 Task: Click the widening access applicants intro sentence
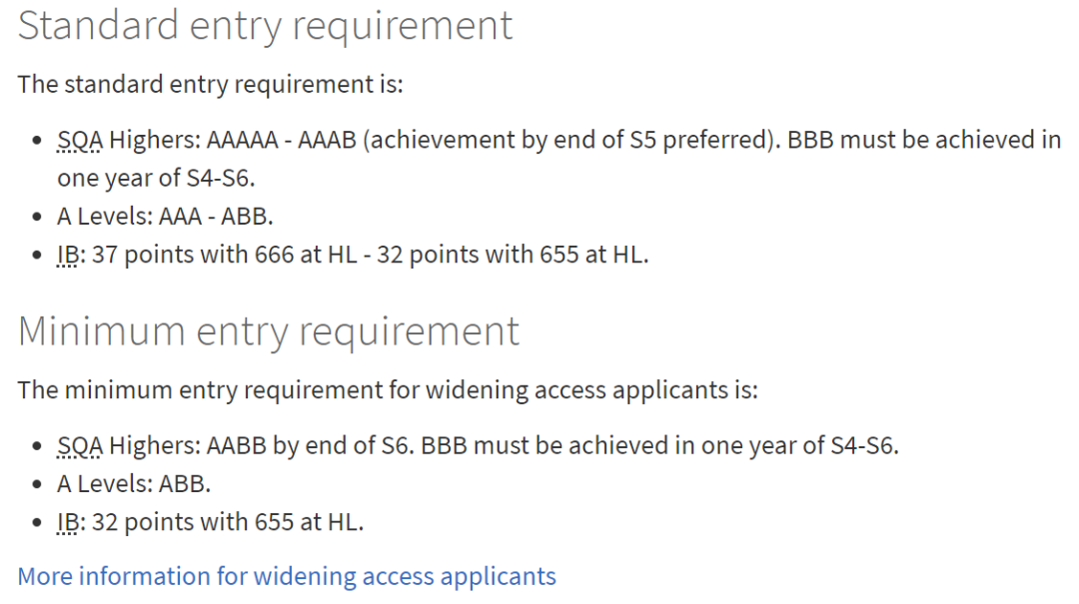point(388,390)
